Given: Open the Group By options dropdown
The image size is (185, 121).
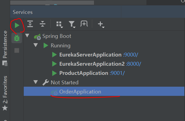Looking at the screenshot, I should pos(60,25).
